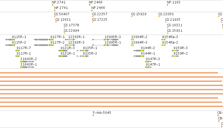
Task: Click the 9144R-1 label text
Action: coord(148,54)
